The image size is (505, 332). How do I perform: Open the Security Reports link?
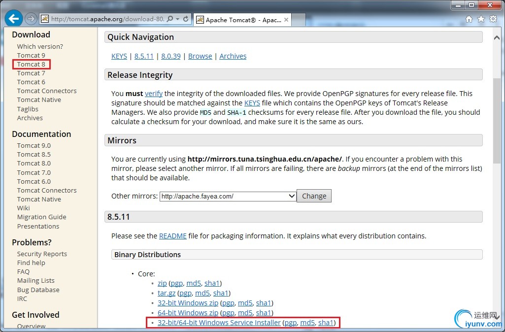(42, 254)
